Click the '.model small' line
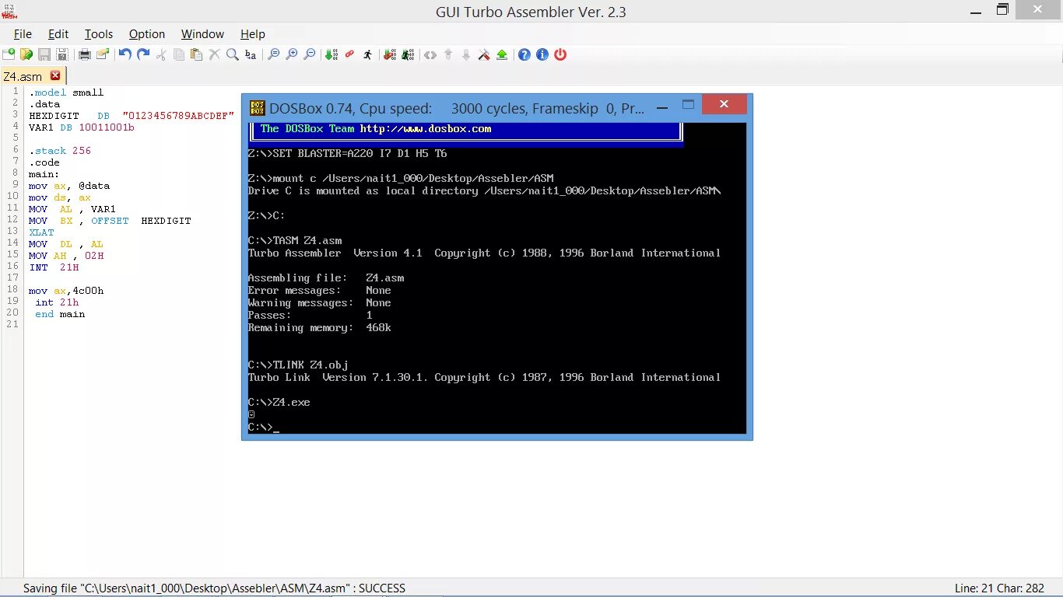This screenshot has width=1063, height=597. pos(66,93)
